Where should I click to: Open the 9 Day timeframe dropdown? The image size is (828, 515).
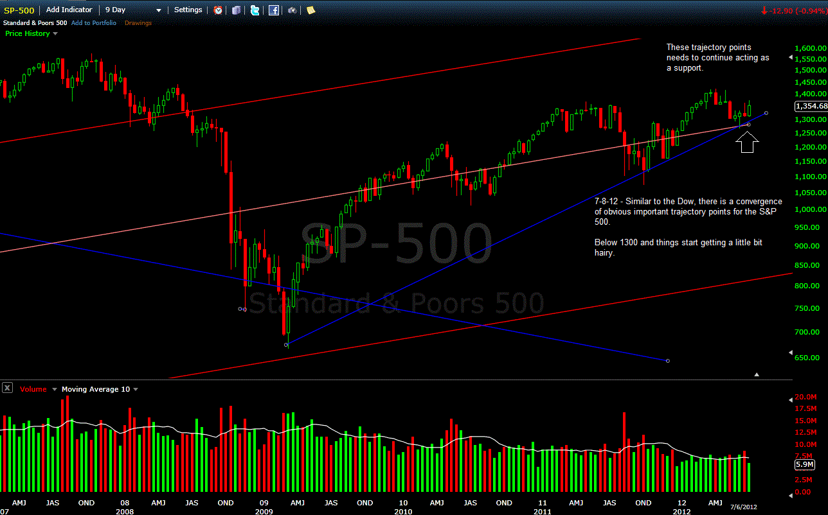pos(133,10)
